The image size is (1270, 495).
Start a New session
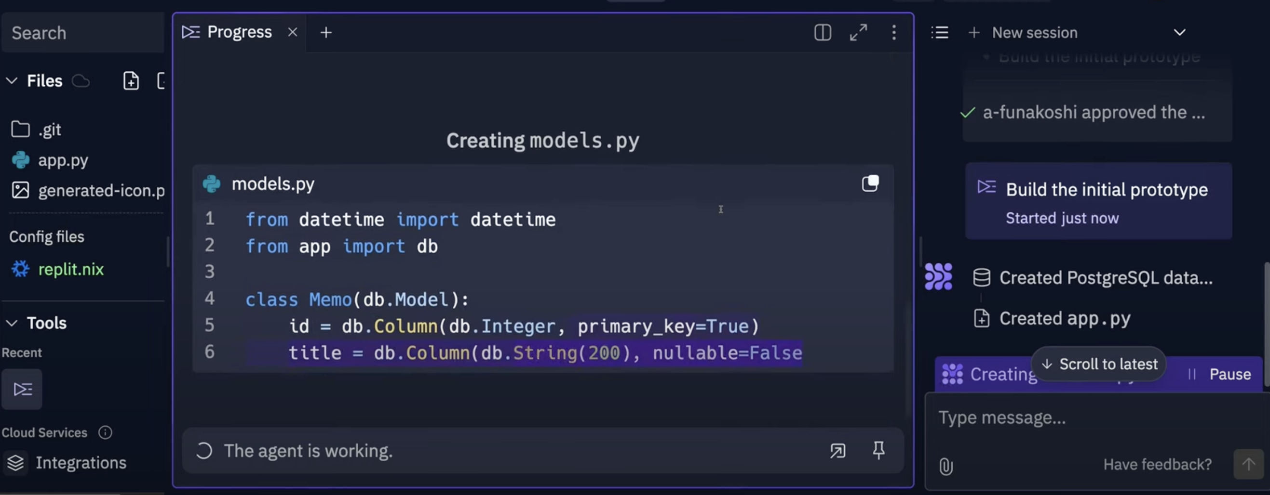tap(1023, 33)
